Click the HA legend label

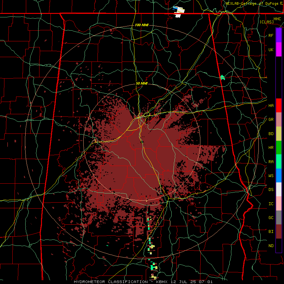[x=271, y=106]
